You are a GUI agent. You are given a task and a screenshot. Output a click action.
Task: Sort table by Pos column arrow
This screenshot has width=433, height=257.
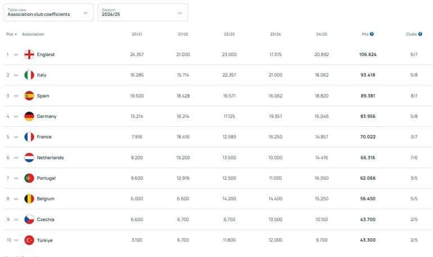[x=16, y=34]
